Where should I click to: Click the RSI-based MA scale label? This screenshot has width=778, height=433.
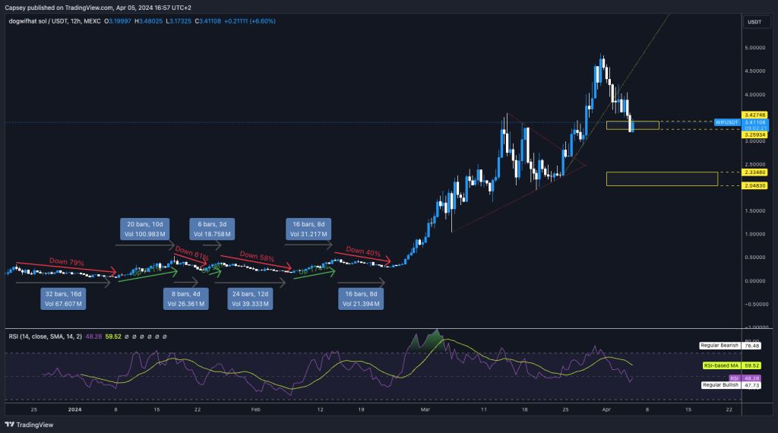719,365
